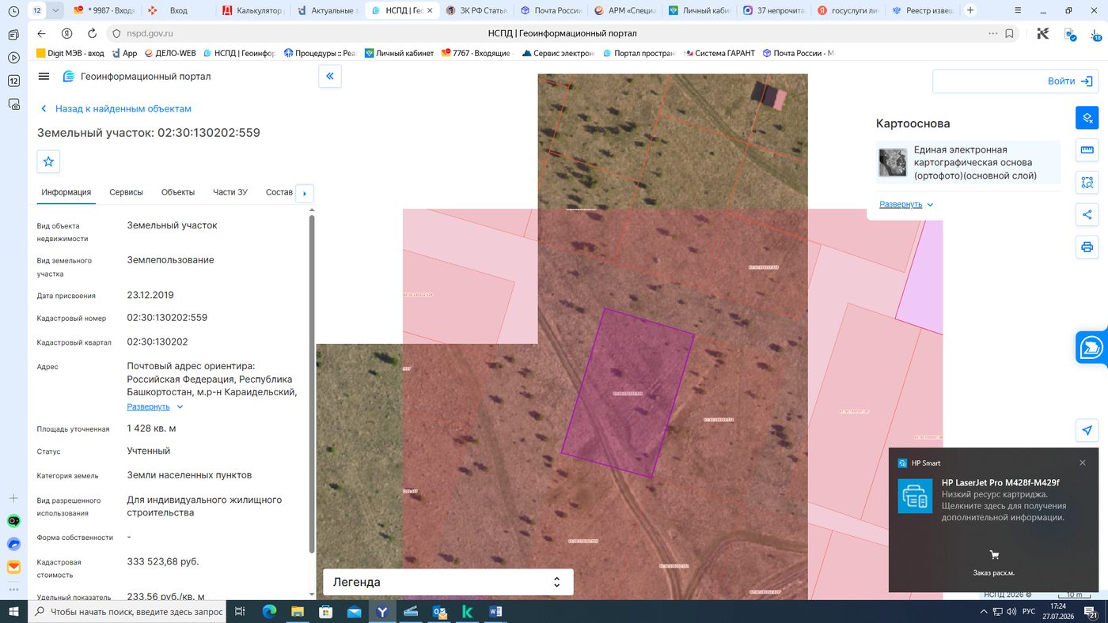Open the hamburger menu of the portal
This screenshot has height=623, width=1108.
[44, 77]
